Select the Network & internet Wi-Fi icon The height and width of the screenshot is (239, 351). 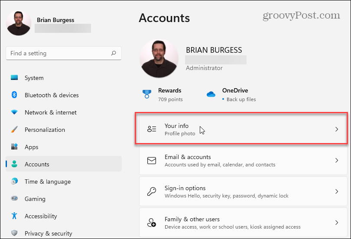[x=14, y=112]
